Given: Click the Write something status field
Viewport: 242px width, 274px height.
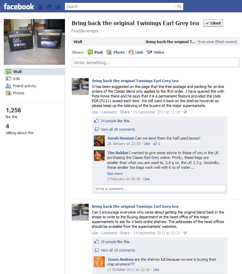Looking at the screenshot, I should (155, 62).
